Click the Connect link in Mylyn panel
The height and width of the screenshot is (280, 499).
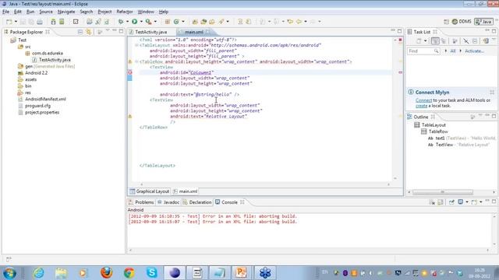click(423, 100)
